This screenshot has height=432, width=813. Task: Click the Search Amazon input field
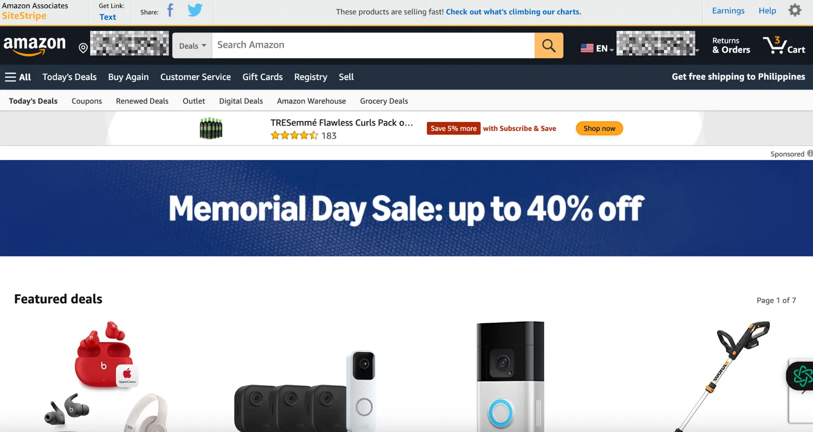click(x=373, y=45)
